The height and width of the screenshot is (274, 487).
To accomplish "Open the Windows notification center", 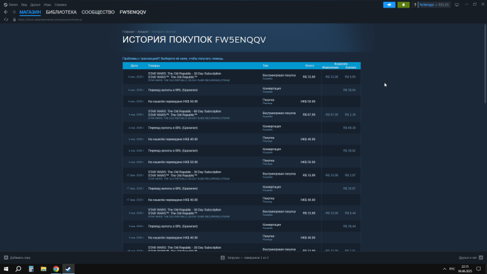I will 479,269.
